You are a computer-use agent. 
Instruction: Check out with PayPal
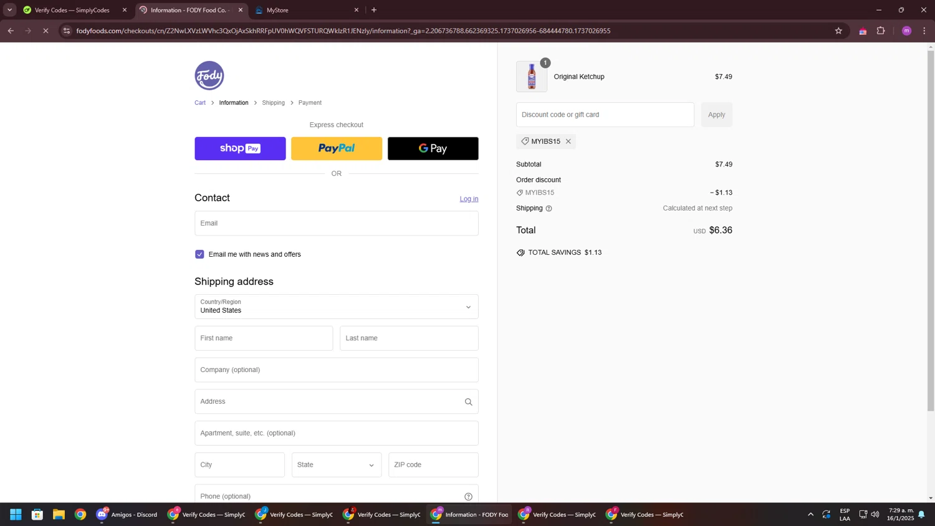[x=337, y=148]
